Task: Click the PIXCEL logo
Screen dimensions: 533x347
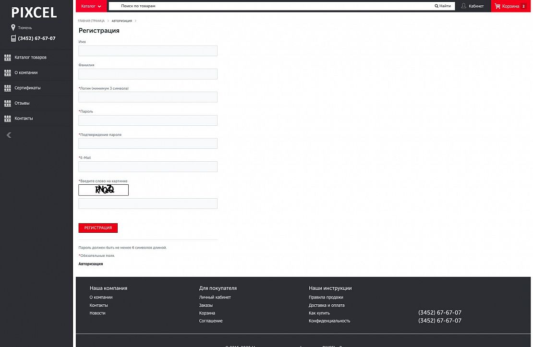Action: [34, 12]
